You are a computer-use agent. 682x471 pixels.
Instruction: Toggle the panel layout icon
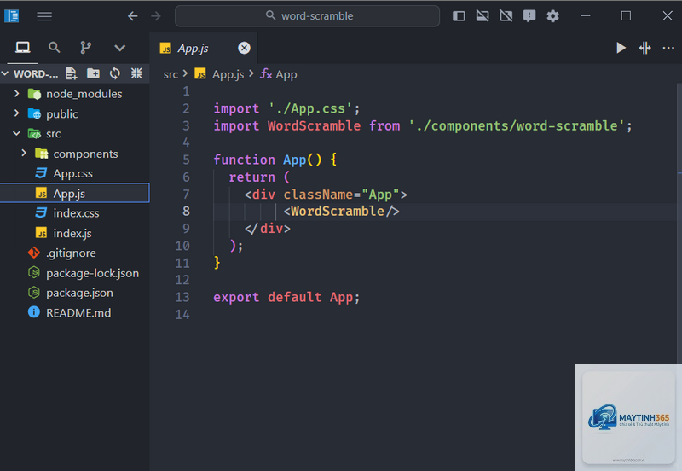[x=483, y=16]
